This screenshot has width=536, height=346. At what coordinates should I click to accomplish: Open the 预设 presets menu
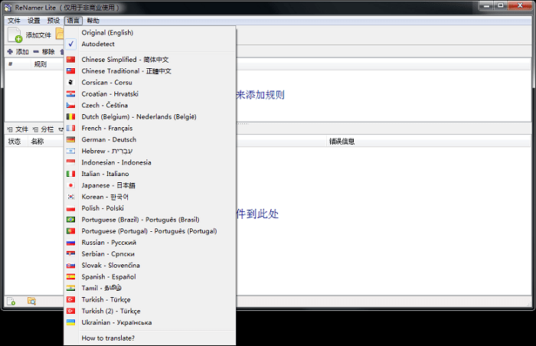[x=54, y=21]
